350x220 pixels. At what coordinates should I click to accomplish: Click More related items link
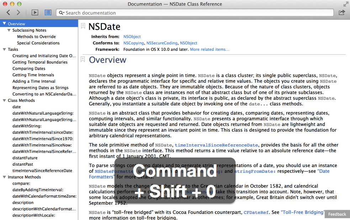210,49
